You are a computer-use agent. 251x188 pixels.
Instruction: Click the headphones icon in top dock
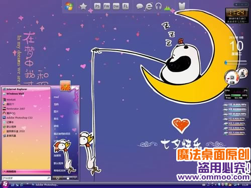pos(158,7)
